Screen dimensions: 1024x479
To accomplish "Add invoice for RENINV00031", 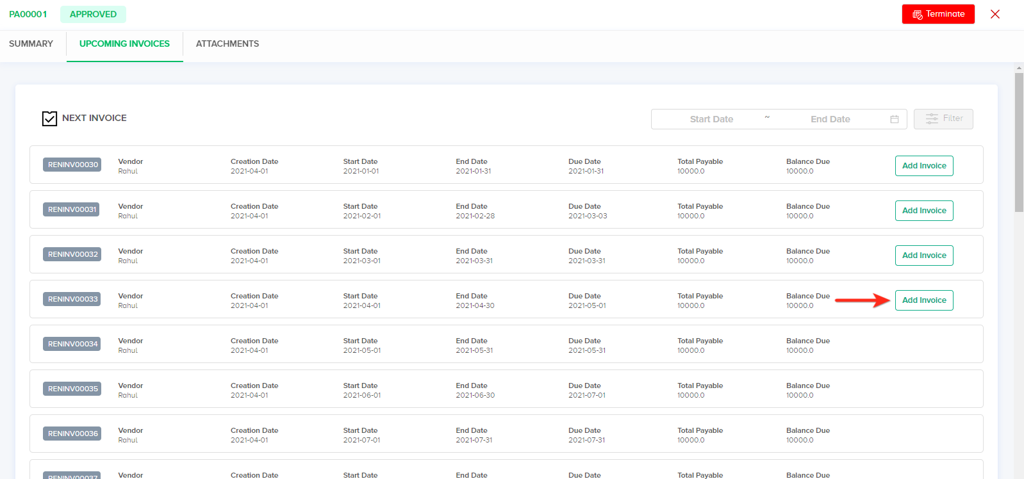I will click(924, 211).
